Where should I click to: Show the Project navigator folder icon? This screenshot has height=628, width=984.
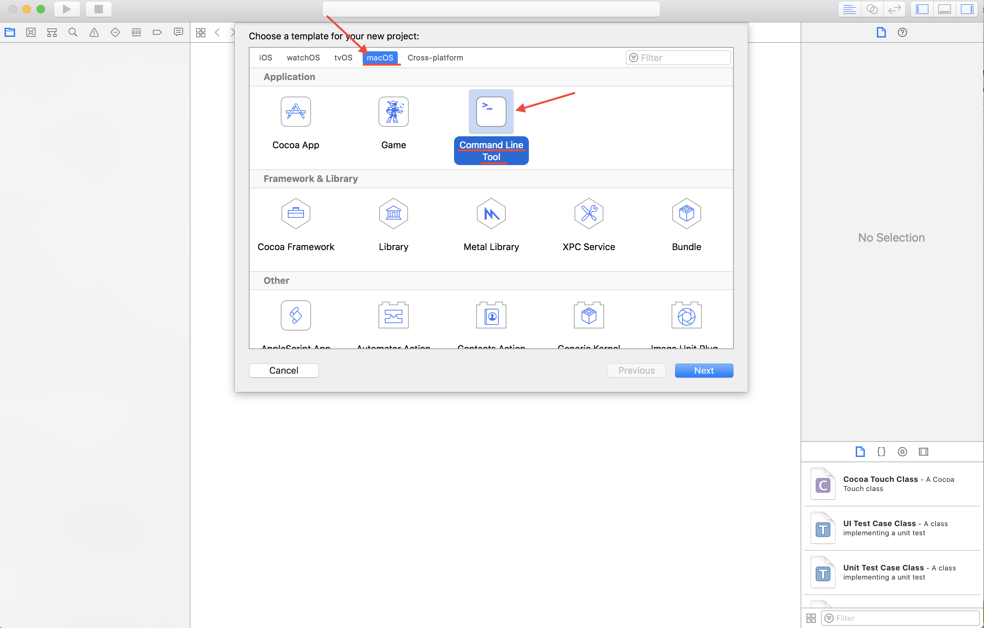(x=10, y=32)
